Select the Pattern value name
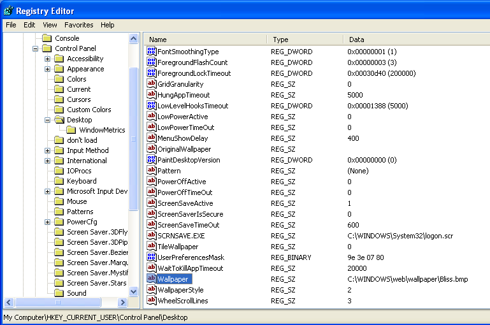The image size is (490, 325). [x=169, y=171]
